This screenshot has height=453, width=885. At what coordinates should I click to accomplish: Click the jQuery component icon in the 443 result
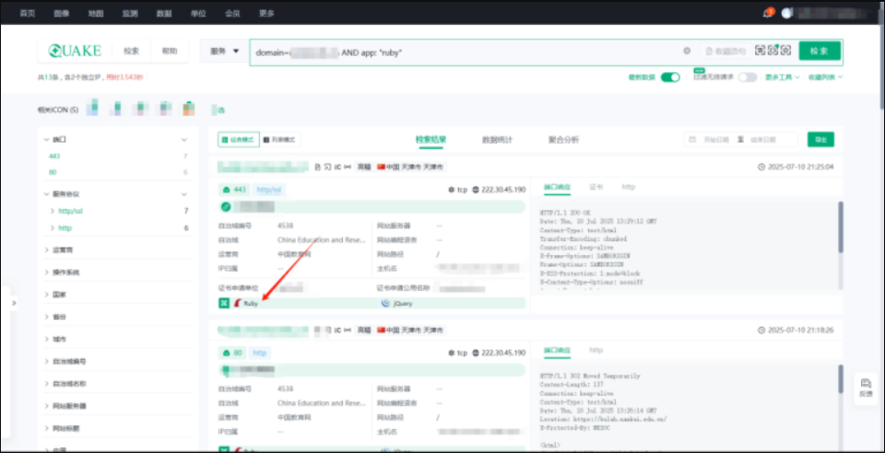point(386,303)
